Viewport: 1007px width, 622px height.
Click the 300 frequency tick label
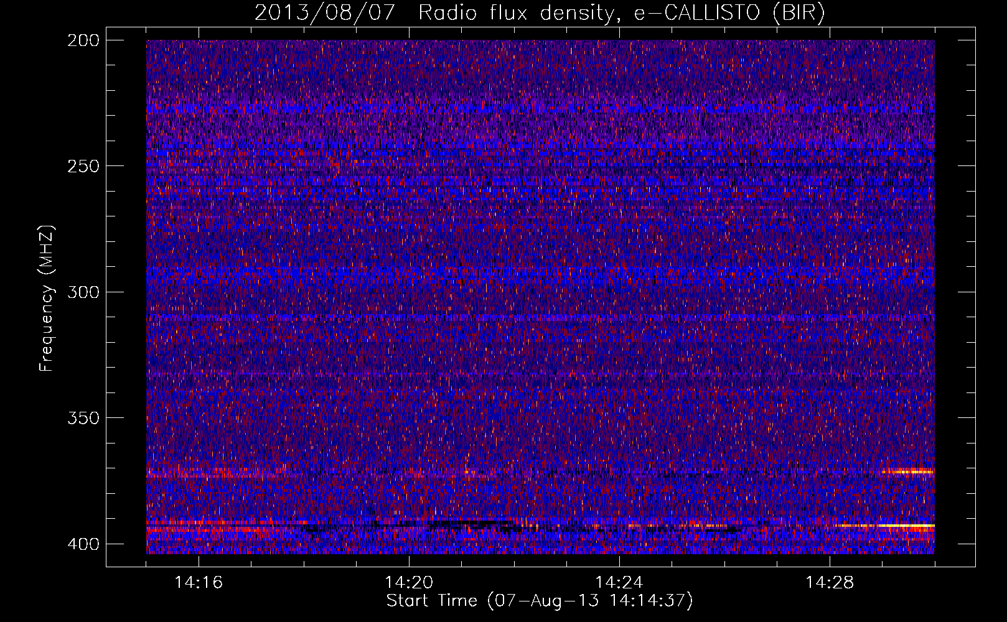click(x=83, y=292)
